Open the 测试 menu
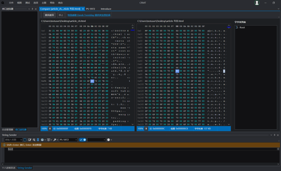Viewport: 281px width, 171px height. coord(28,3)
